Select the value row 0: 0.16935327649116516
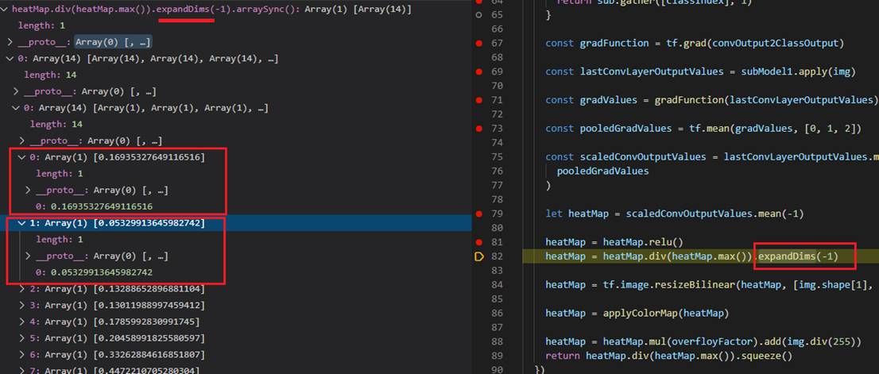The width and height of the screenshot is (879, 374). coord(94,206)
